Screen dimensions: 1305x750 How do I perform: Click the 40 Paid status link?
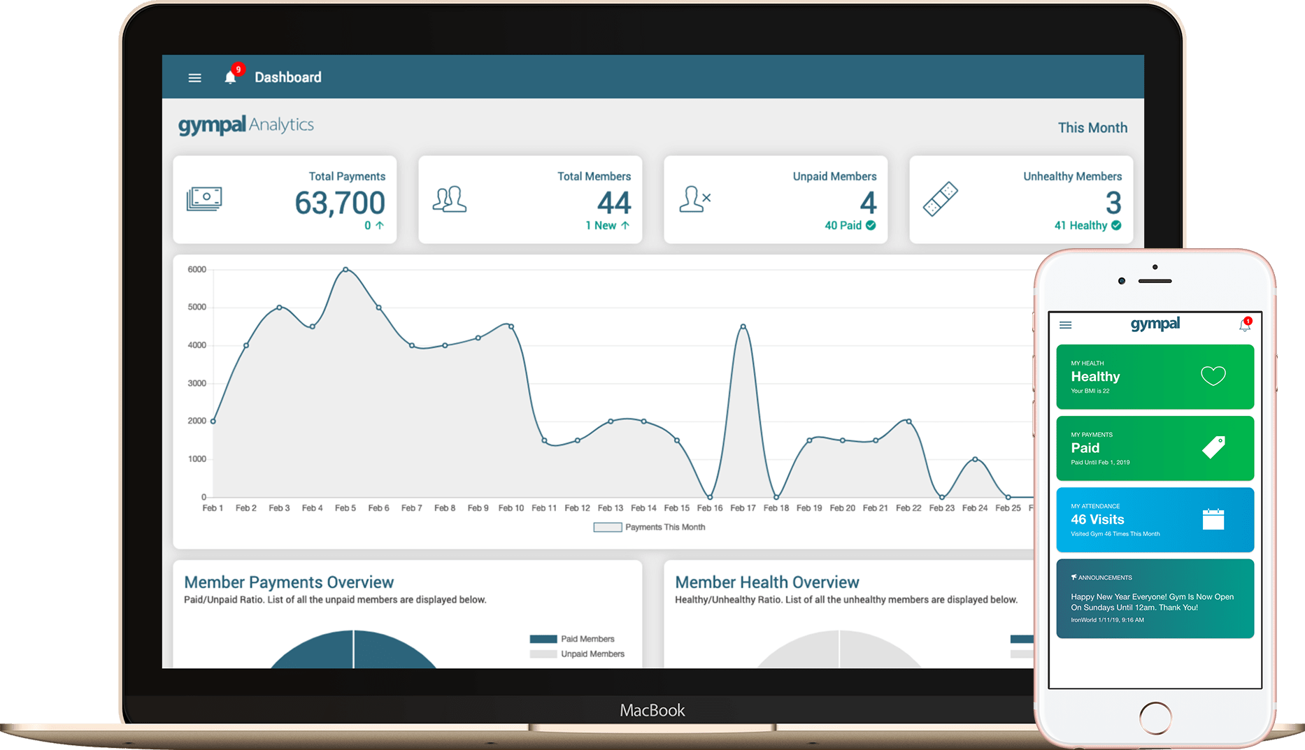(849, 225)
